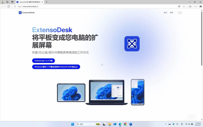This screenshot has height=127, width=203.
Task: Go to 首页 in site navigation
Action: pyautogui.click(x=165, y=13)
